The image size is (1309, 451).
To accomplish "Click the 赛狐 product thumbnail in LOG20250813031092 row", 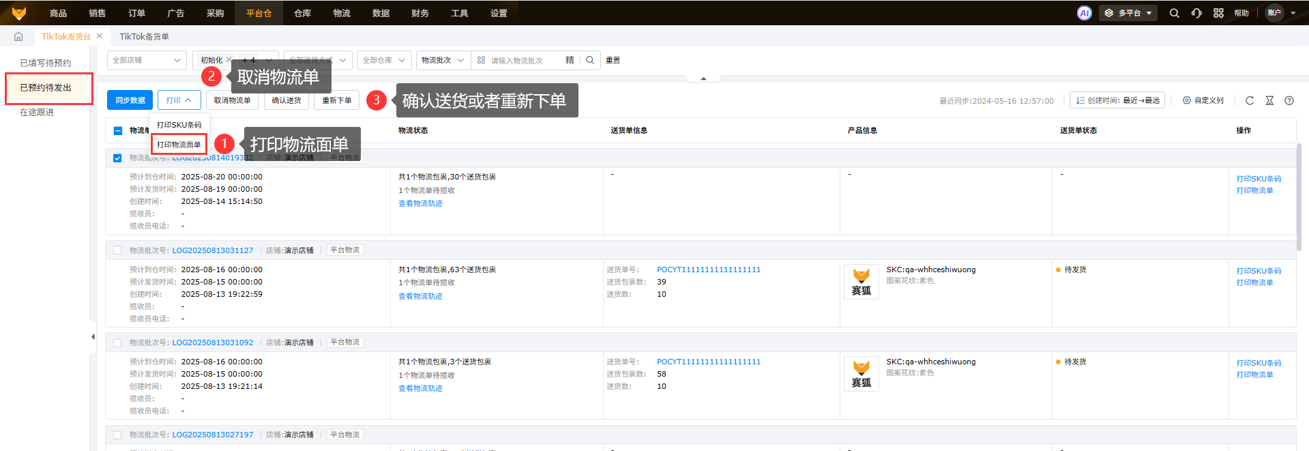I will 862,374.
